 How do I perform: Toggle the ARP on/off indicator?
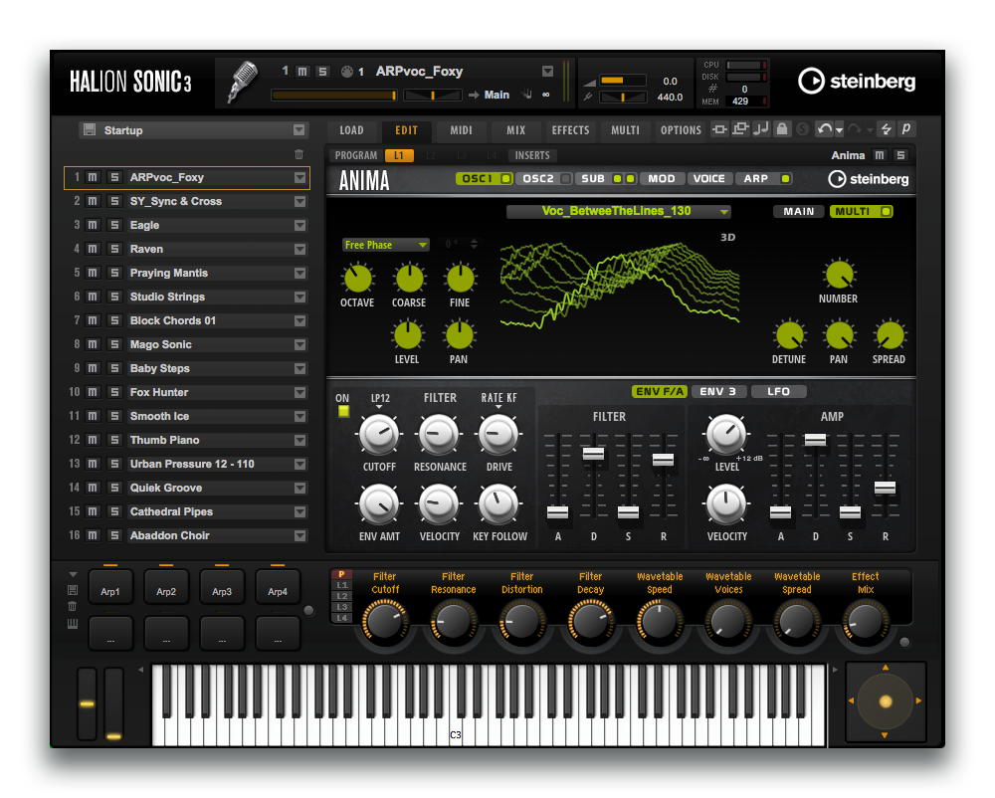[x=786, y=179]
